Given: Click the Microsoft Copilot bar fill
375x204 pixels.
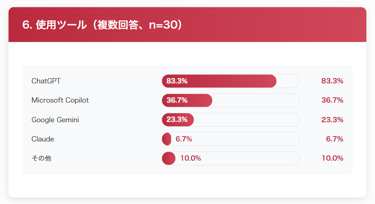Looking at the screenshot, I should [187, 100].
